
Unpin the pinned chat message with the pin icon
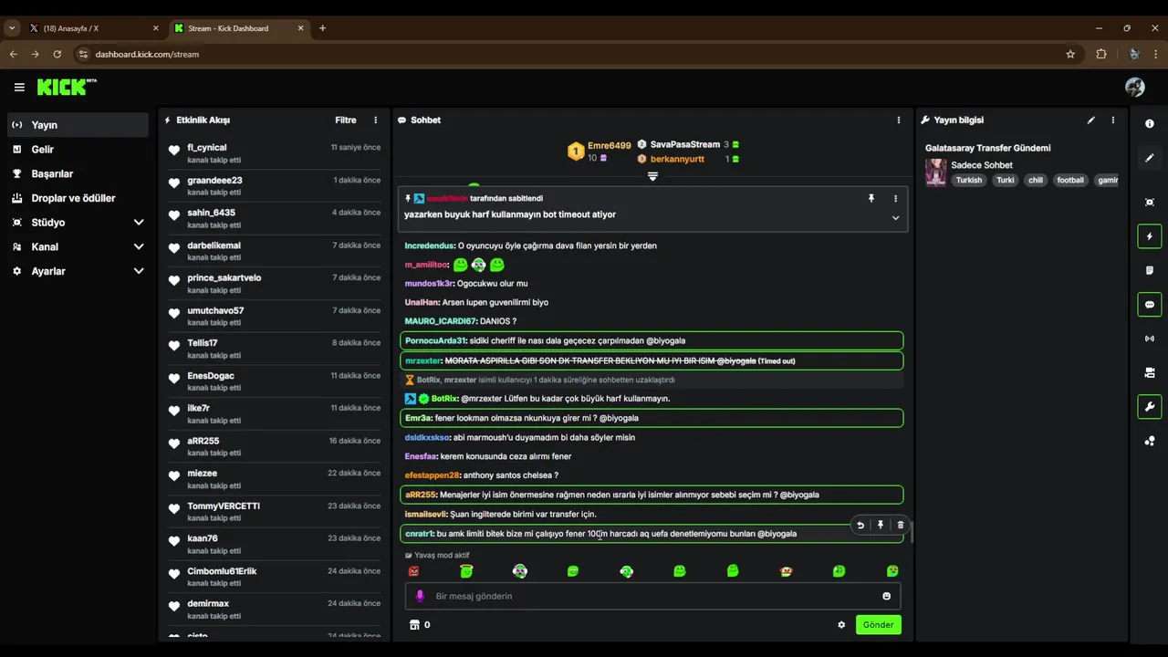point(871,198)
